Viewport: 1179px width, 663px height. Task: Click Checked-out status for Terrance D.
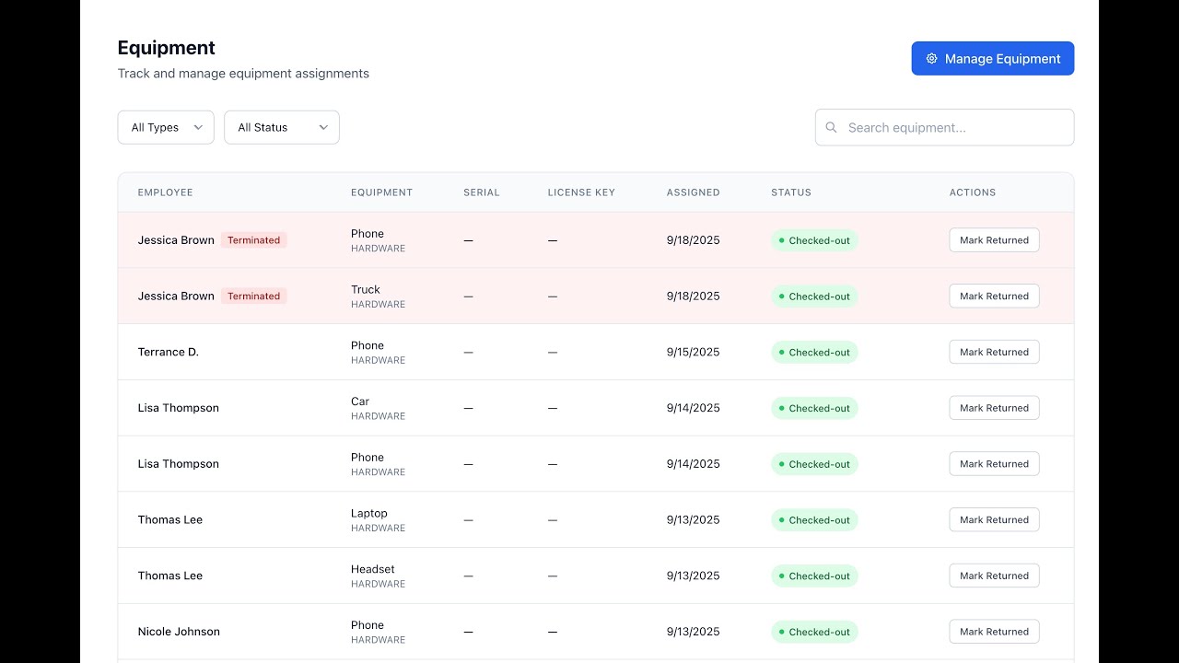(x=814, y=353)
